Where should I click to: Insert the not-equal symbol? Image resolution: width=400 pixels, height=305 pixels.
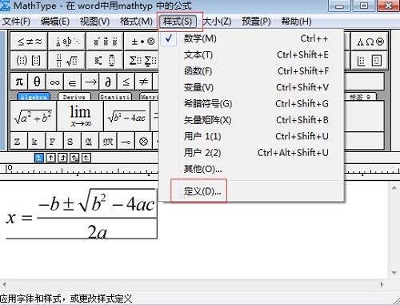pyautogui.click(x=143, y=82)
